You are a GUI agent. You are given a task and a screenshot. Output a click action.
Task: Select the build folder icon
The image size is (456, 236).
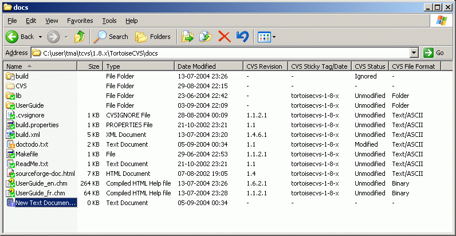pyautogui.click(x=10, y=76)
